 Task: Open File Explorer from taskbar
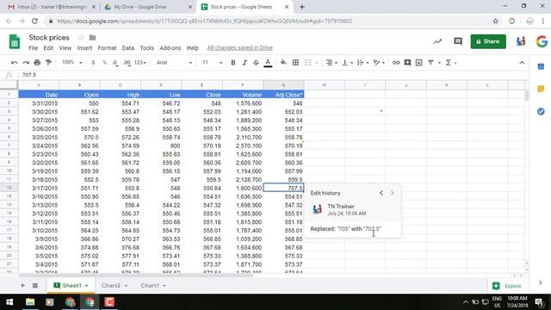click(30, 302)
